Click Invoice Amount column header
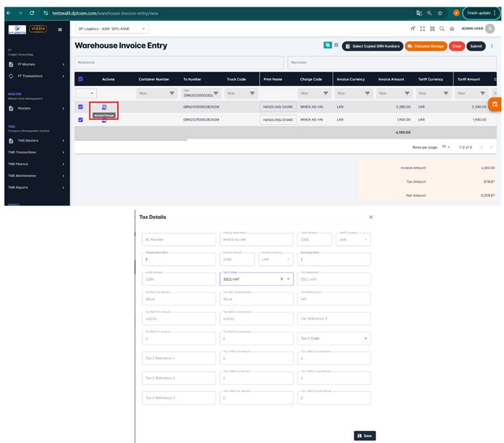 pyautogui.click(x=391, y=79)
